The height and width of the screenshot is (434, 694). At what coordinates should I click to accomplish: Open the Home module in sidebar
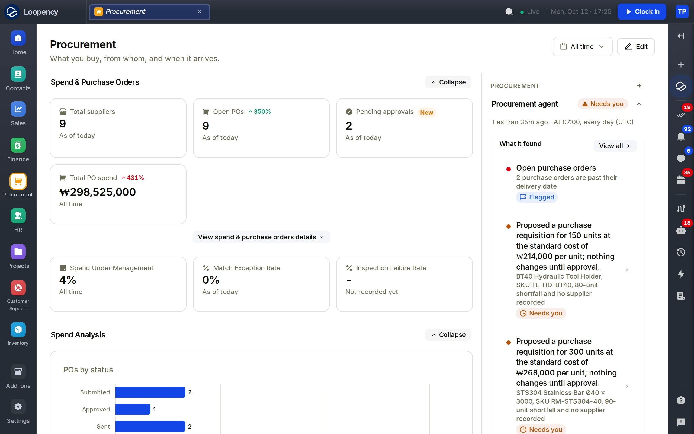click(x=18, y=43)
